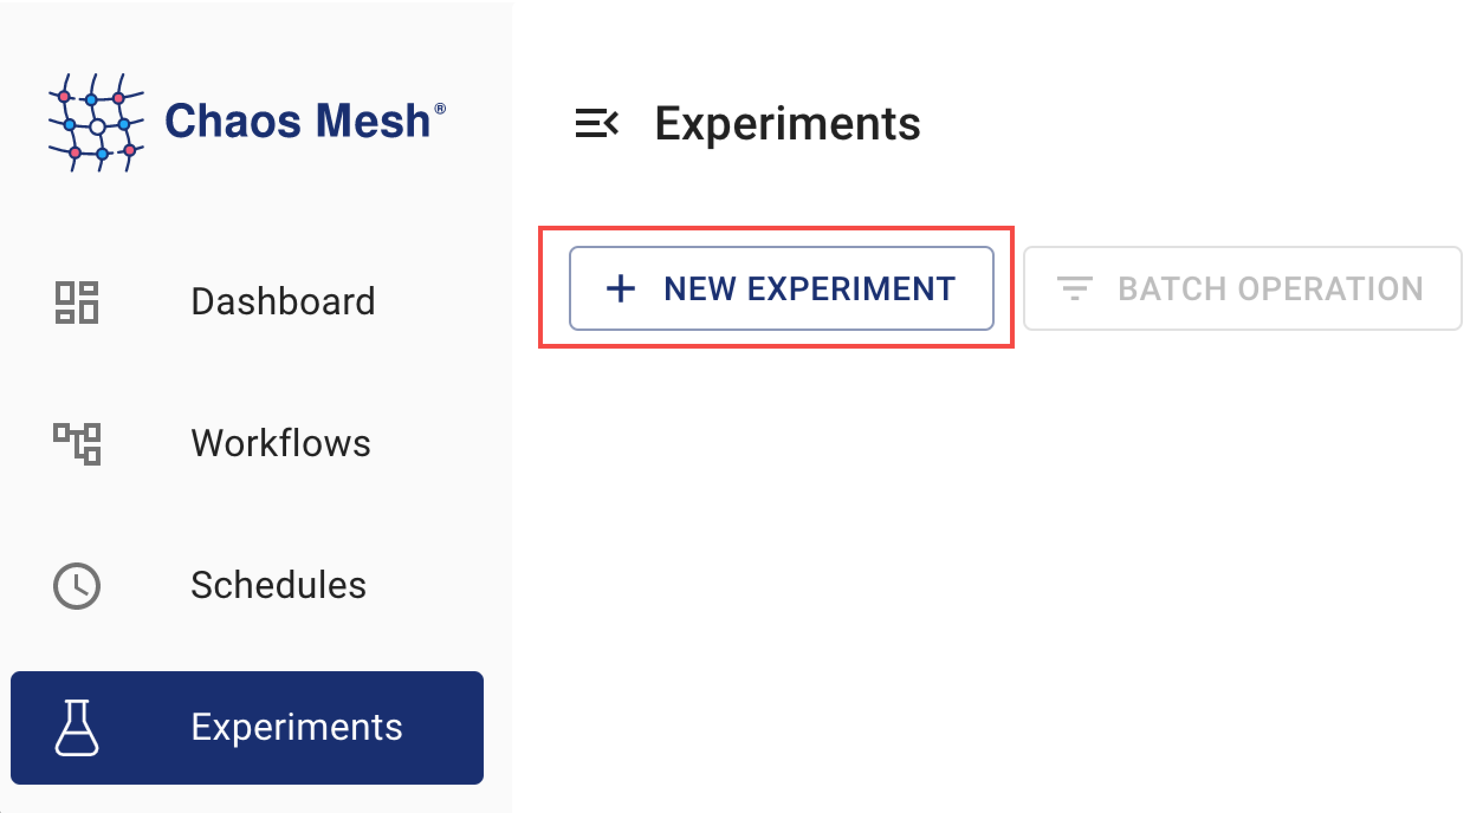This screenshot has height=813, width=1470.
Task: Go to Workflows via sidebar label
Action: pos(280,443)
